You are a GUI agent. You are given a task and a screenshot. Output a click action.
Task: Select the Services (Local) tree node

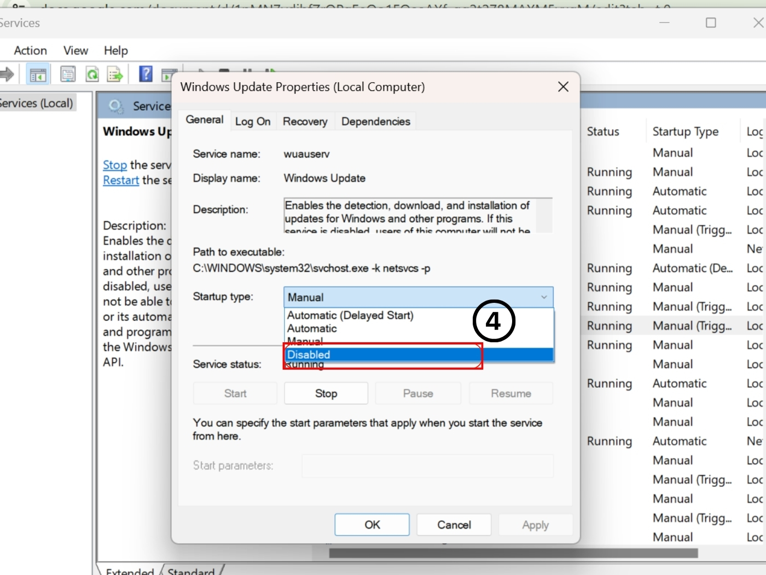click(x=36, y=104)
